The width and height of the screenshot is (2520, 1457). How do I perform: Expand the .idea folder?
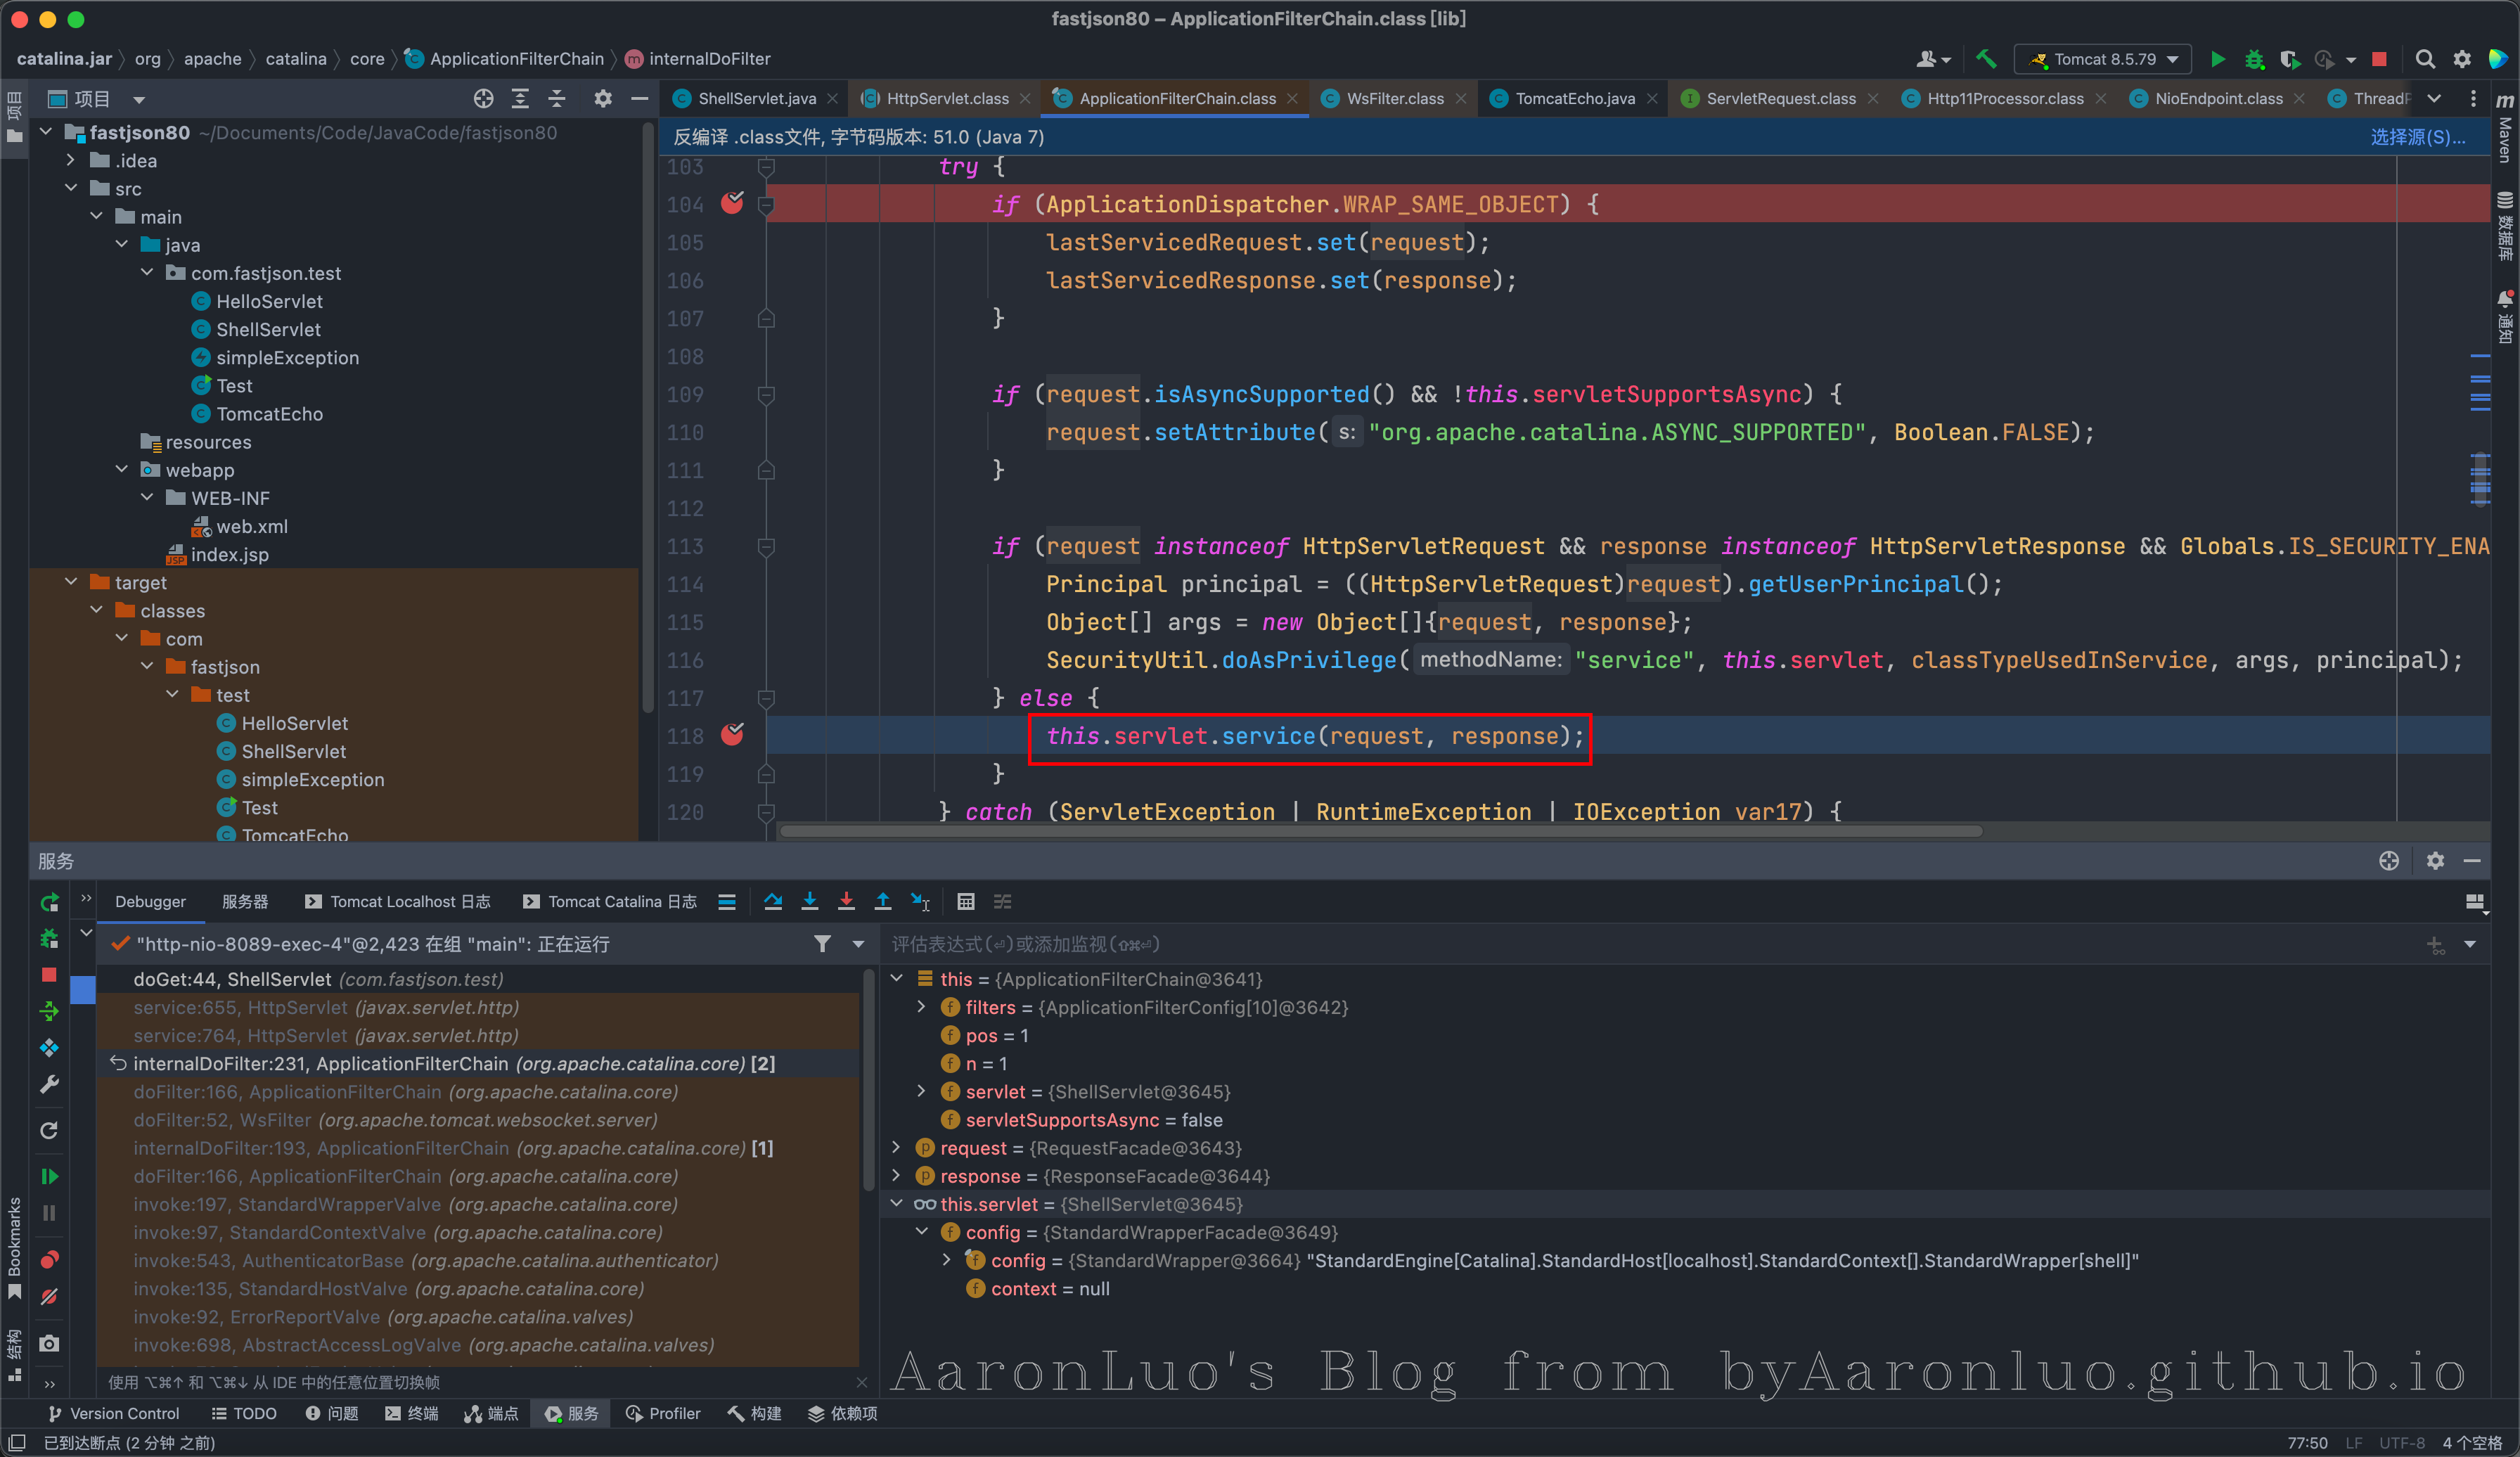71,160
